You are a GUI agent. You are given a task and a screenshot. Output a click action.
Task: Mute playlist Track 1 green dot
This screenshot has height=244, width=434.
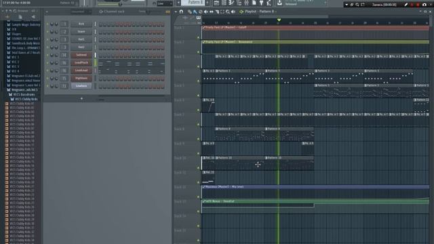coord(198,37)
